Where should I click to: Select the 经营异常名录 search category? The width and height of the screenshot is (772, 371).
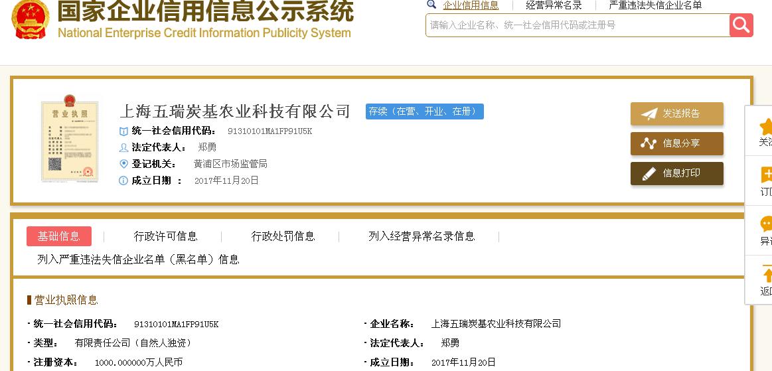click(554, 5)
